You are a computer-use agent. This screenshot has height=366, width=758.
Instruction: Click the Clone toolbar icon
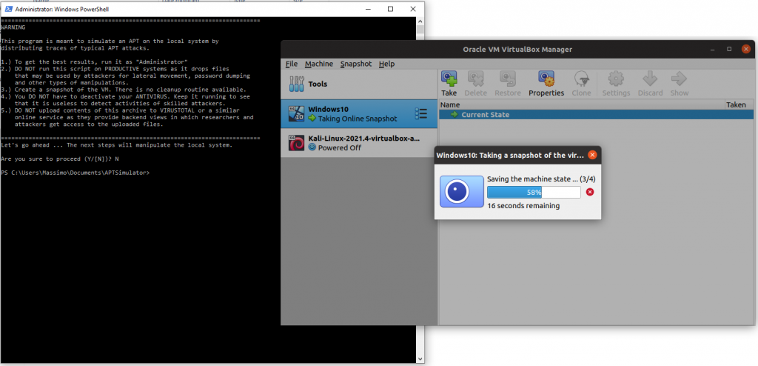[581, 83]
